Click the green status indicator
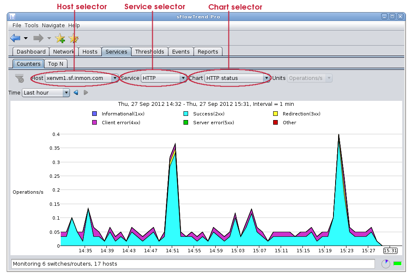This screenshot has width=416, height=274. coord(397,264)
